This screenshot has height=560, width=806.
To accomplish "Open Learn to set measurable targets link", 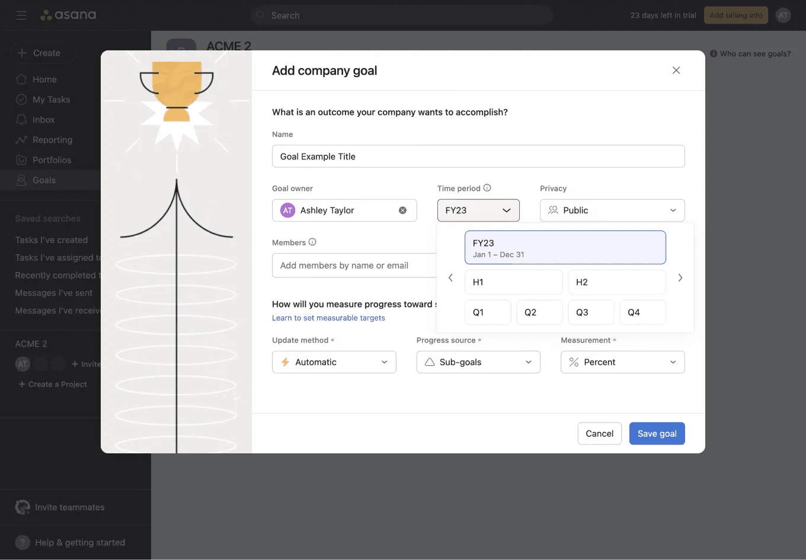I will pyautogui.click(x=328, y=318).
